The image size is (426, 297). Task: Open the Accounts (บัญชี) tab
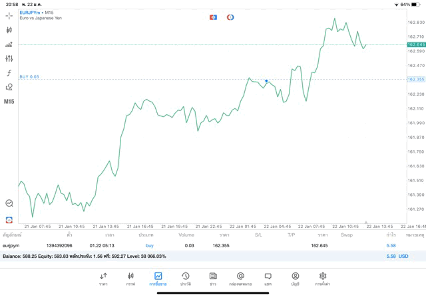[295, 279]
